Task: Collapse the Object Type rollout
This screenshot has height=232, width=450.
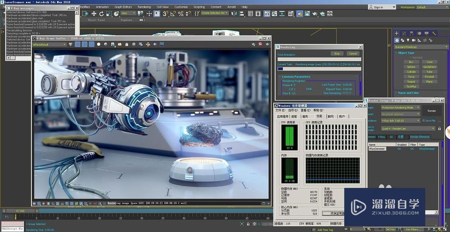Action: point(406,53)
